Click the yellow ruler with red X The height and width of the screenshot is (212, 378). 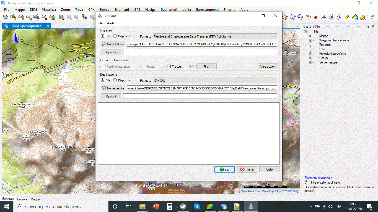coord(363,17)
